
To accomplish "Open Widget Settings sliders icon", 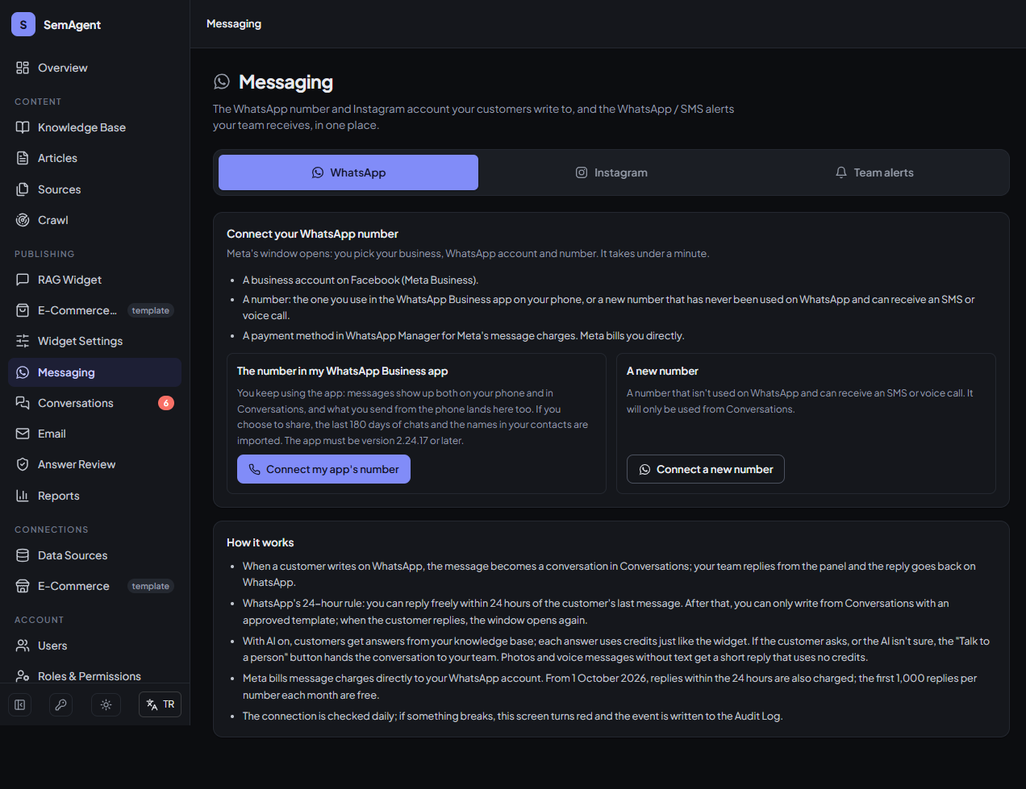I will [23, 341].
